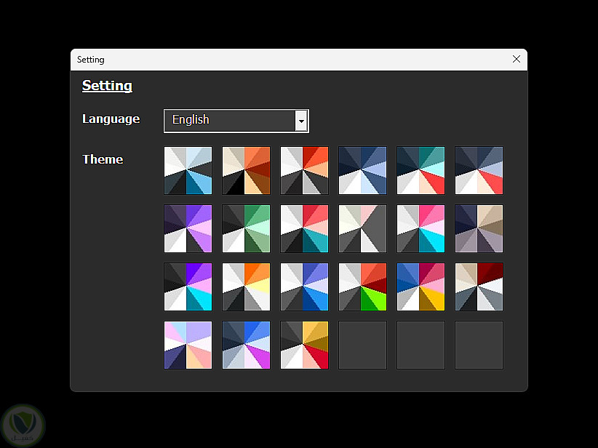Choose the white, orange and yellow theme

tap(246, 287)
